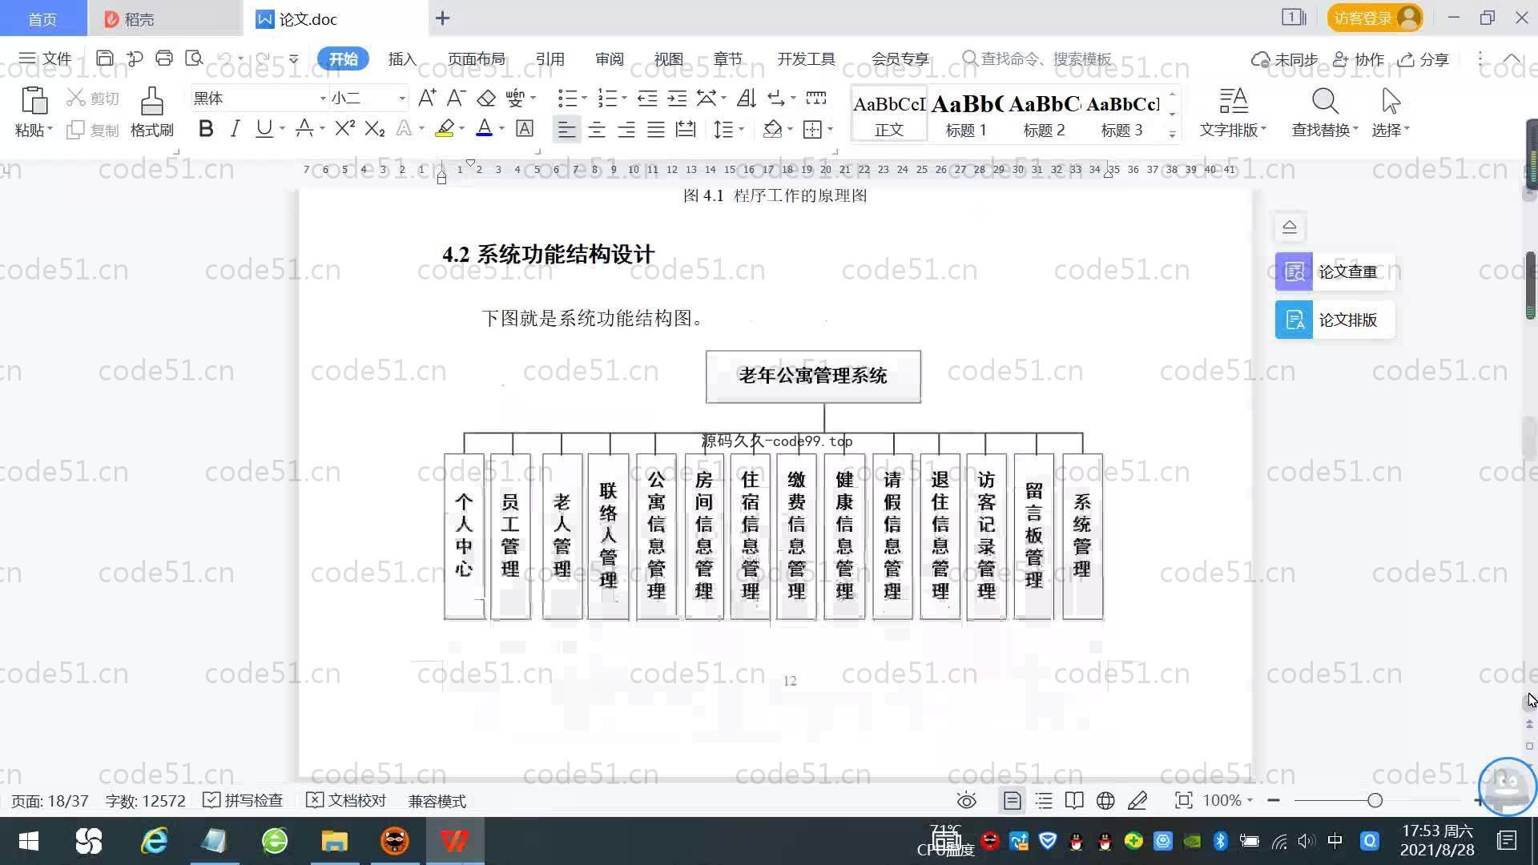Click 文档校对 in status bar
Viewport: 1538px width, 865px height.
[x=346, y=801]
